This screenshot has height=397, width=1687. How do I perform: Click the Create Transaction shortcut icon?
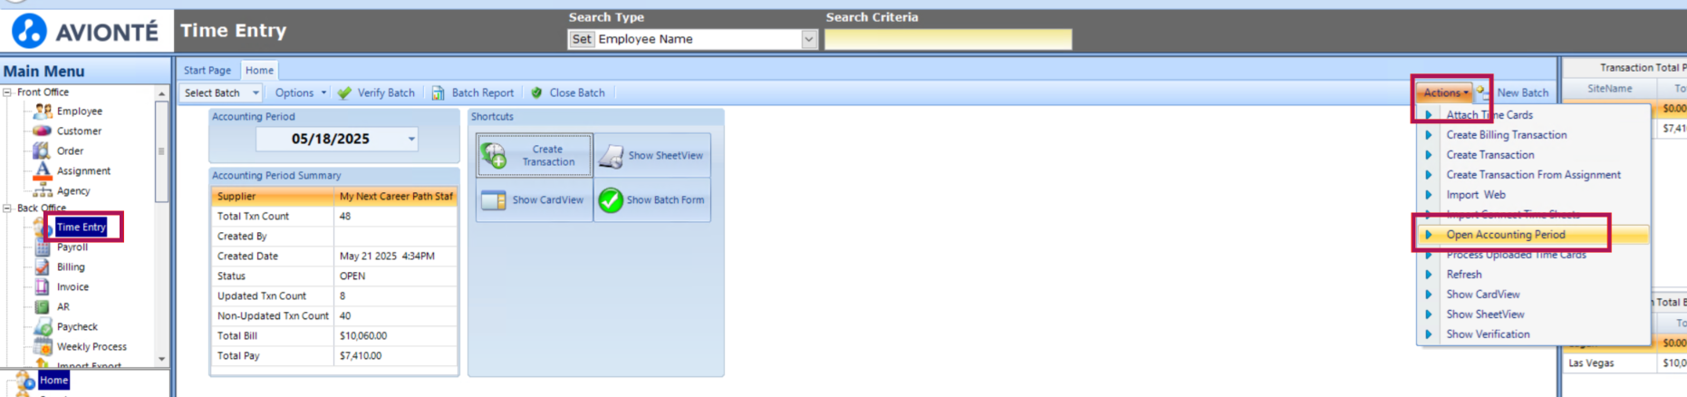[494, 155]
